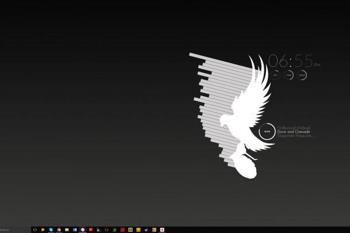Open the solid yellow-orange square icon on taskbar
Image resolution: width=350 pixels, height=233 pixels.
click(x=138, y=230)
